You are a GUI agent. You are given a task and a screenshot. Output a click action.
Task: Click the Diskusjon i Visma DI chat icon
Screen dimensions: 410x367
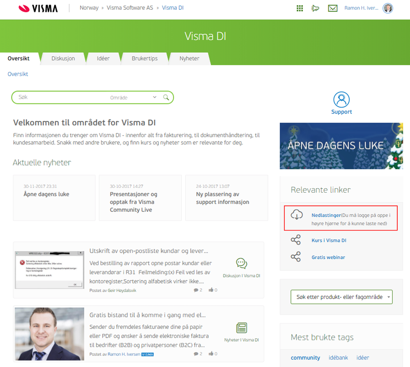coord(242,263)
